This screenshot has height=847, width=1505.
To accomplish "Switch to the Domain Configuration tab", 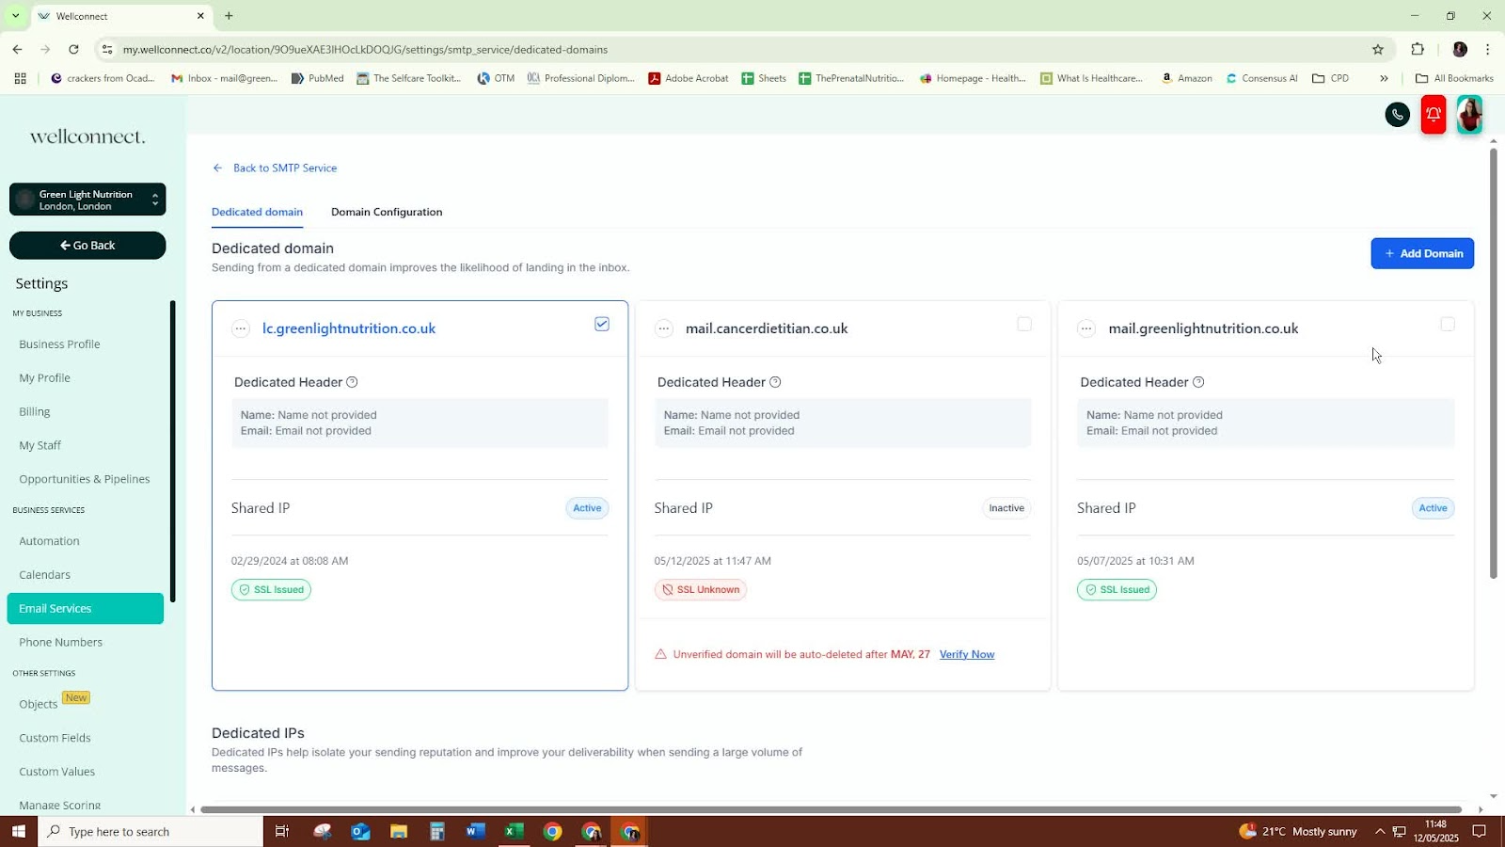I will coord(387,212).
